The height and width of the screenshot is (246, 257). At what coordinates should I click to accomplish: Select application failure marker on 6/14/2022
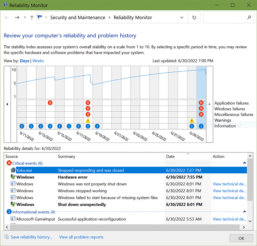pos(50,103)
